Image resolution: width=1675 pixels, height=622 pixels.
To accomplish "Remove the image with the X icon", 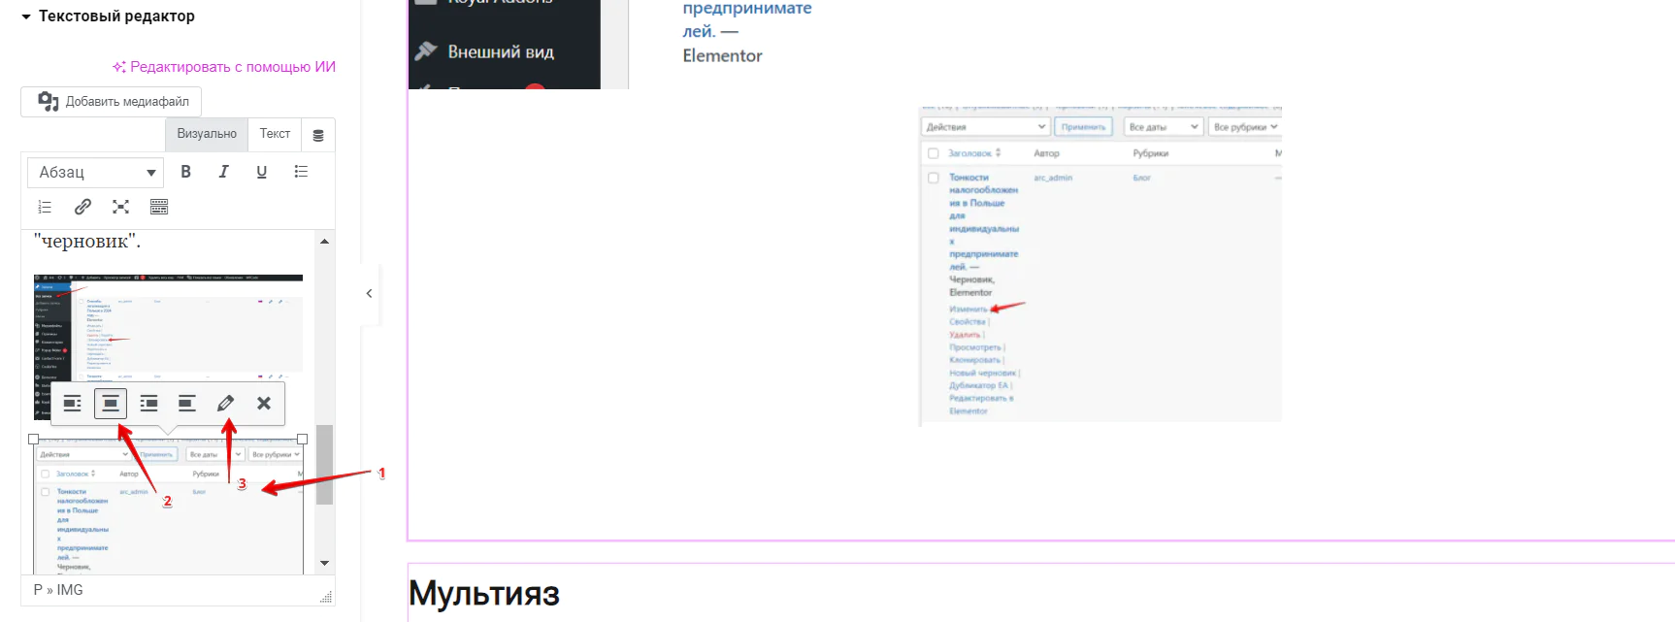I will [263, 403].
